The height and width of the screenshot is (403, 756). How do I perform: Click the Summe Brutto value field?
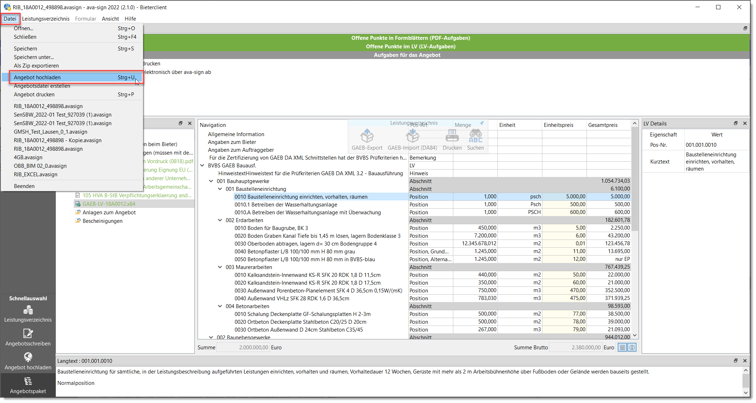click(x=575, y=348)
